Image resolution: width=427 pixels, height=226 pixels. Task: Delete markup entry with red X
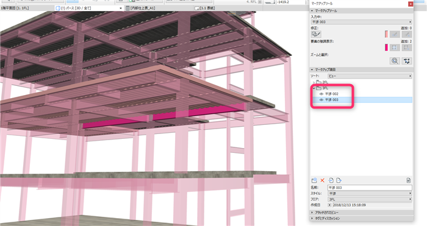tap(323, 180)
